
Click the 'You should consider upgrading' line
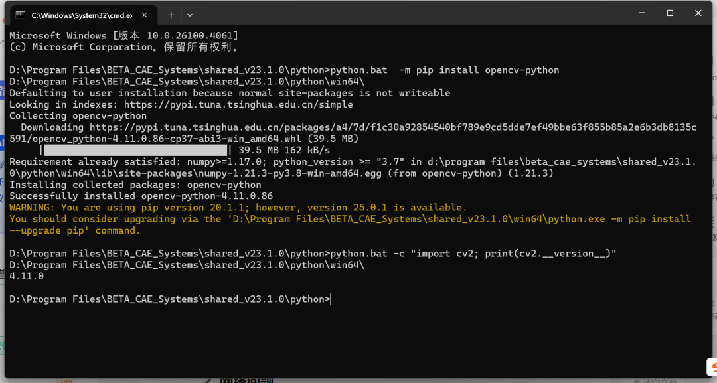[x=350, y=219]
